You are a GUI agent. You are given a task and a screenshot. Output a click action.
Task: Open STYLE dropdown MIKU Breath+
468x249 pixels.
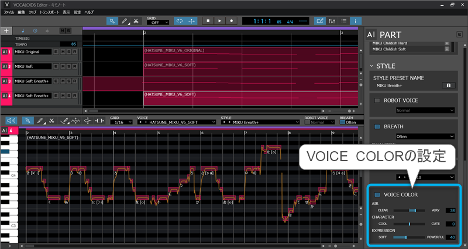pos(260,122)
